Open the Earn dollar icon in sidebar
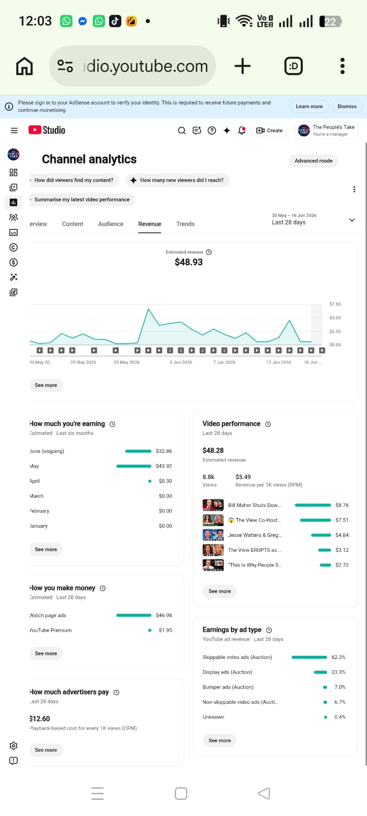The height and width of the screenshot is (816, 367). click(x=14, y=262)
